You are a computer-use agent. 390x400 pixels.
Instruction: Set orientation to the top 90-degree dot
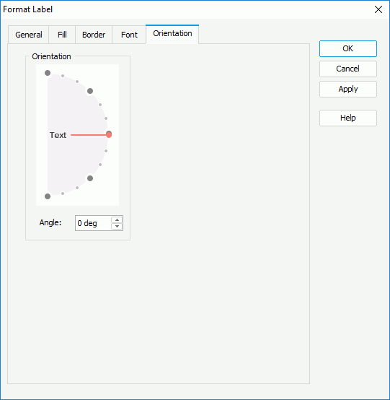[x=48, y=73]
